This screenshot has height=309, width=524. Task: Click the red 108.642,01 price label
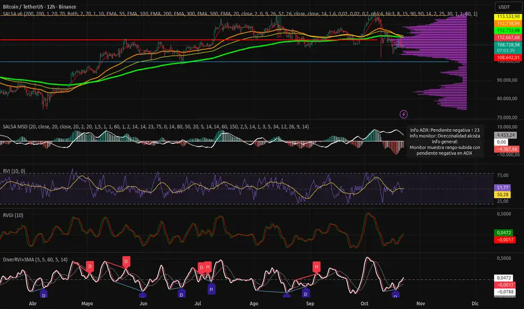click(508, 57)
